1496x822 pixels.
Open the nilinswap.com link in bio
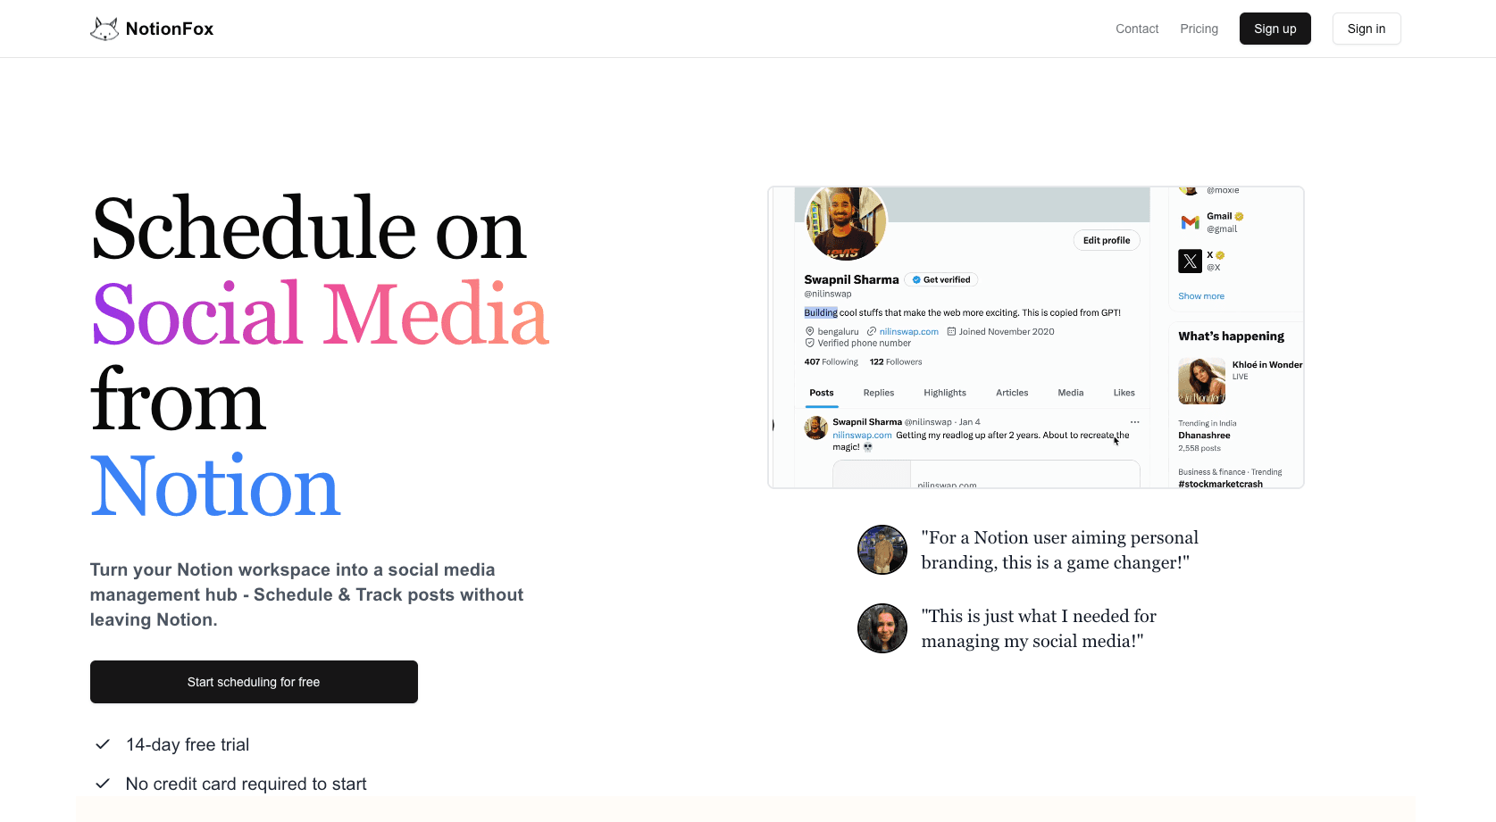point(909,332)
